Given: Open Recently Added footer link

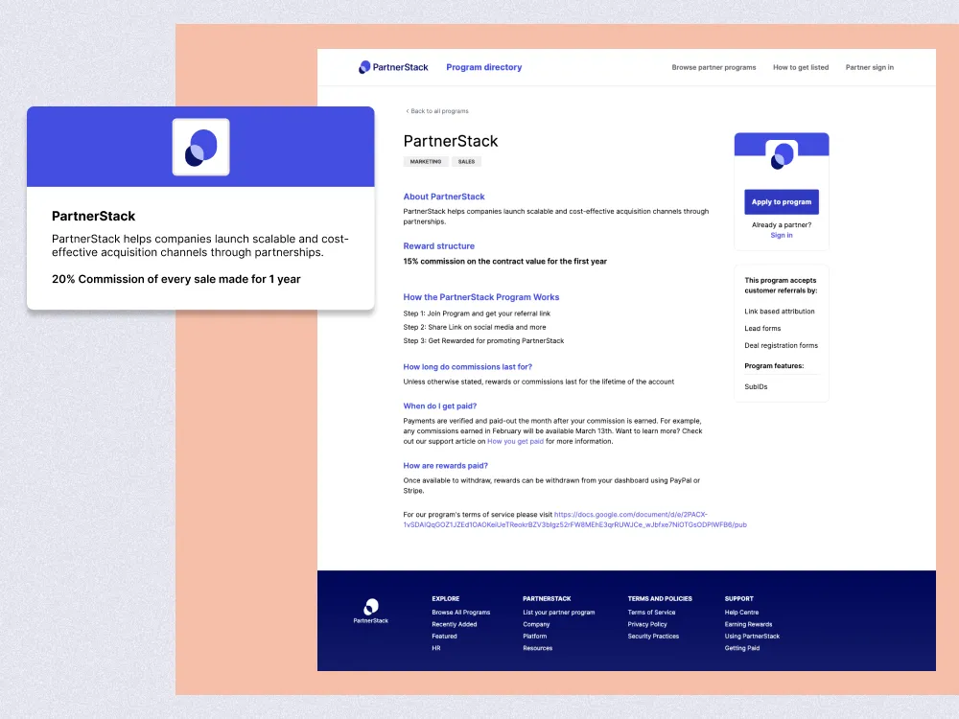Looking at the screenshot, I should click(x=454, y=624).
